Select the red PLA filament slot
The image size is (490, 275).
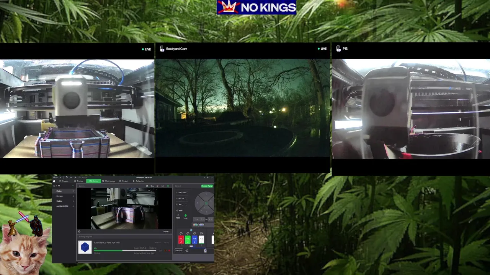pyautogui.click(x=181, y=240)
